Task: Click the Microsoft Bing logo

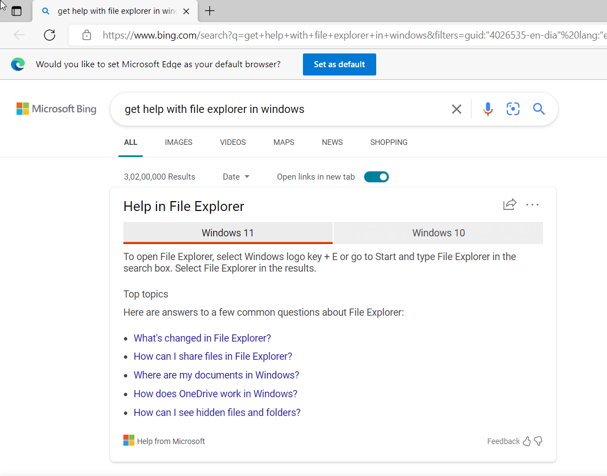Action: point(56,109)
